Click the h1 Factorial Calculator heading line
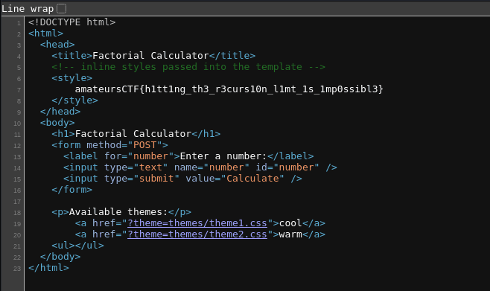Screen dimensions: 490x291 [136, 134]
